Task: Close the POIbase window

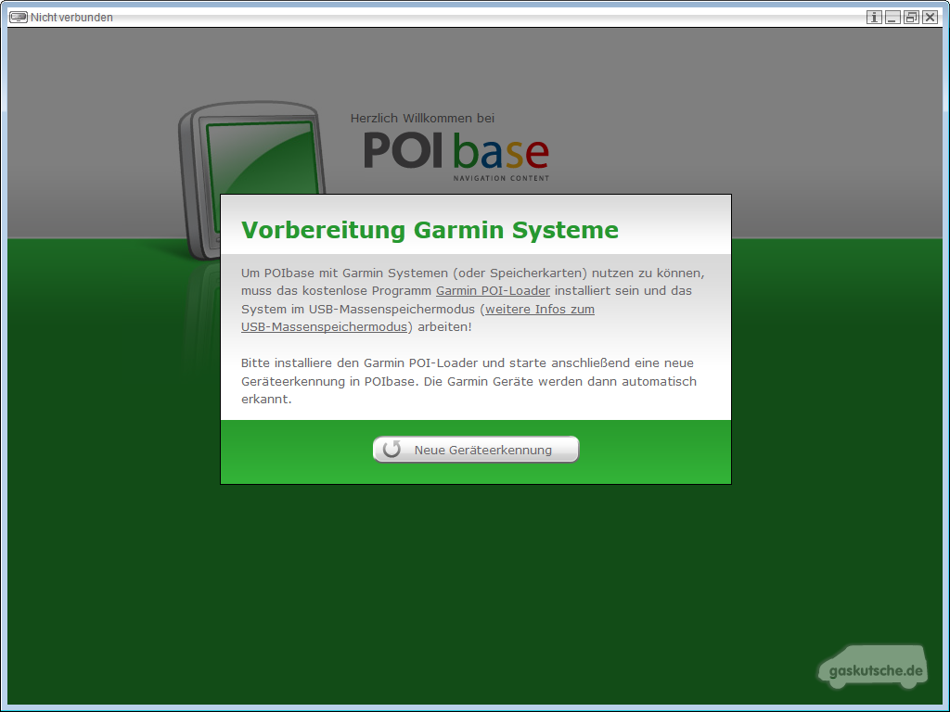Action: click(x=930, y=17)
